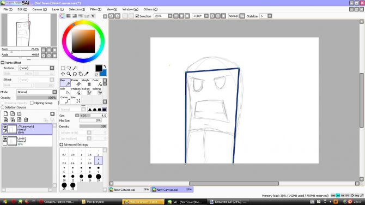Delete layer using trash icon
Viewport: 365px width, 205px height.
click(x=26, y=120)
